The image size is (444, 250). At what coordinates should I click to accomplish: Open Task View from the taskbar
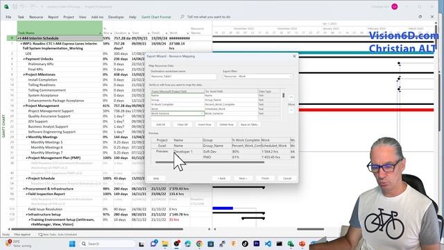[x=142, y=244]
